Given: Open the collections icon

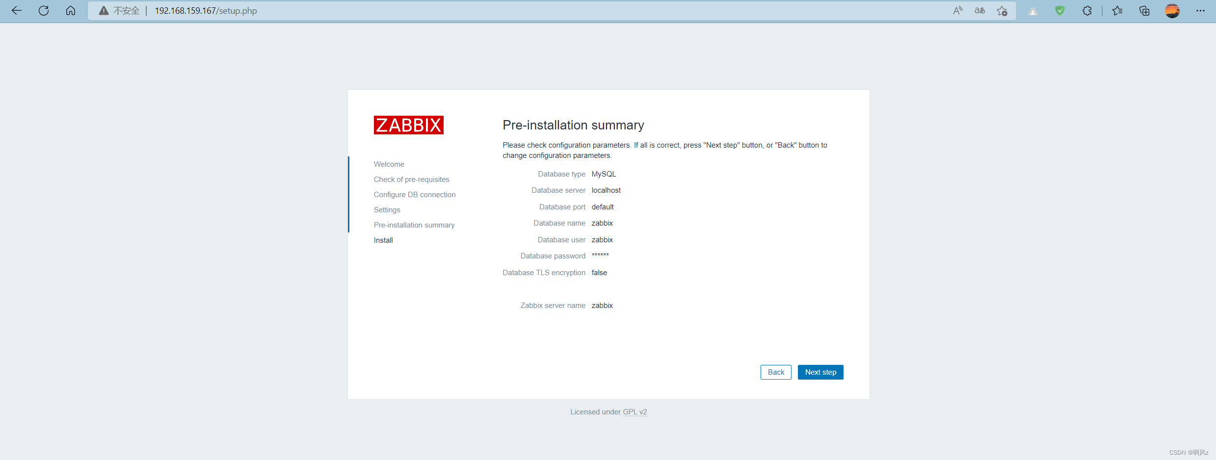Looking at the screenshot, I should pyautogui.click(x=1144, y=11).
